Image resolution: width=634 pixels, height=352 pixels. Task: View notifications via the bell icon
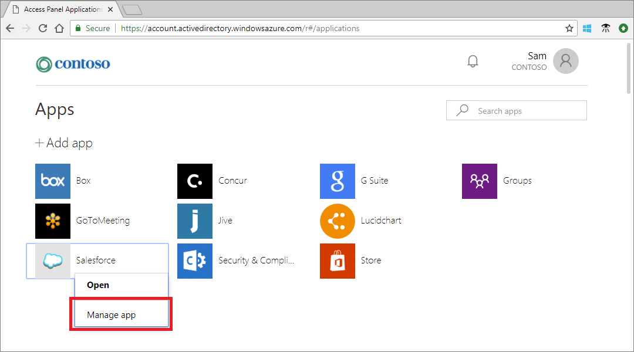[x=473, y=61]
